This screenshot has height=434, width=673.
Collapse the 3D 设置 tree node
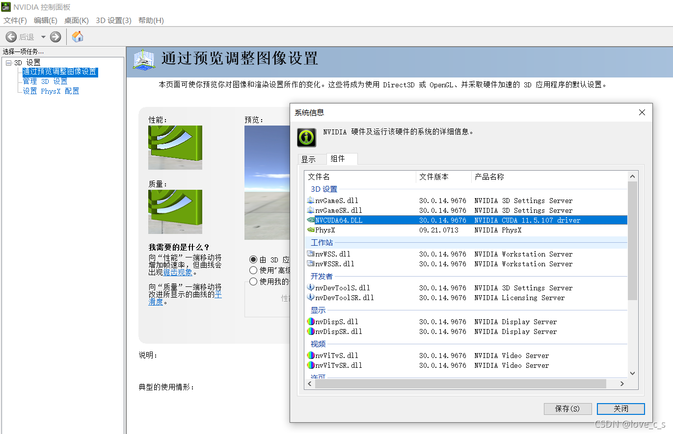[x=9, y=62]
